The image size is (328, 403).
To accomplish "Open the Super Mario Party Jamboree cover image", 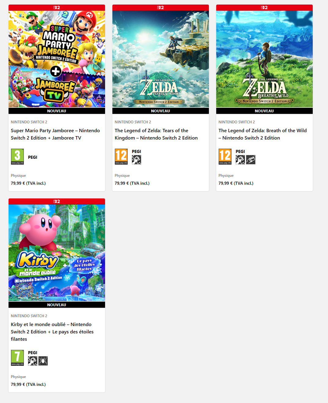I will (57, 59).
